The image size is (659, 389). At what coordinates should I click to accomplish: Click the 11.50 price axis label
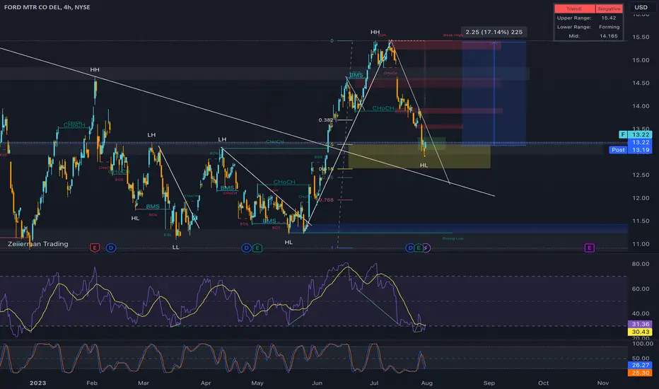[641, 221]
